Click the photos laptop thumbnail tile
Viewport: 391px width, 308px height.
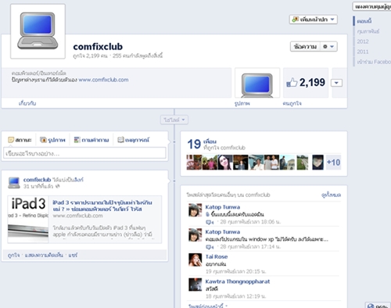pyautogui.click(x=257, y=83)
